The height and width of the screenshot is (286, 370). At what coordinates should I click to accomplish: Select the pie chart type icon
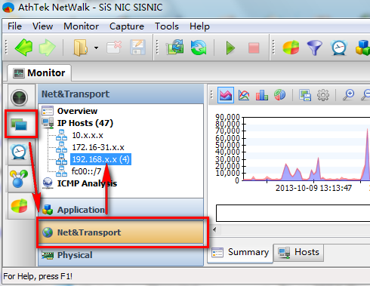pos(280,95)
